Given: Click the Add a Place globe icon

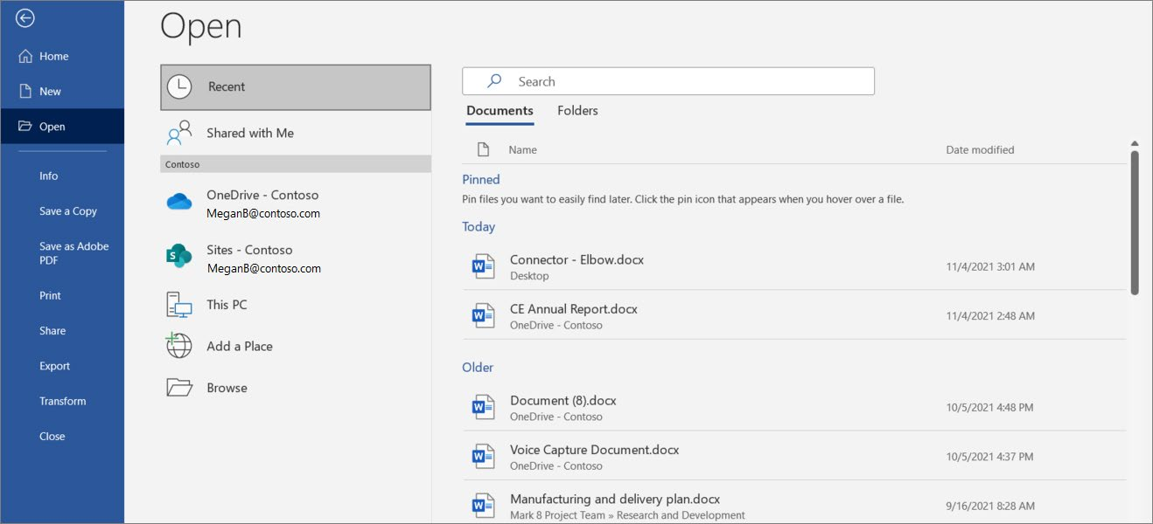Looking at the screenshot, I should click(x=179, y=346).
